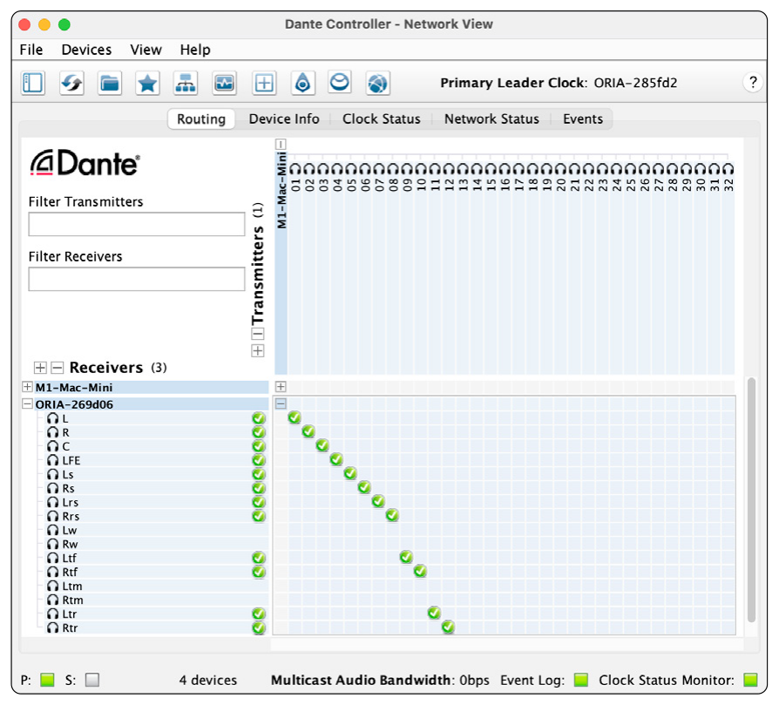Toggle subscription of Ltr to channel 11
Screen dimensions: 779x705
coord(434,613)
